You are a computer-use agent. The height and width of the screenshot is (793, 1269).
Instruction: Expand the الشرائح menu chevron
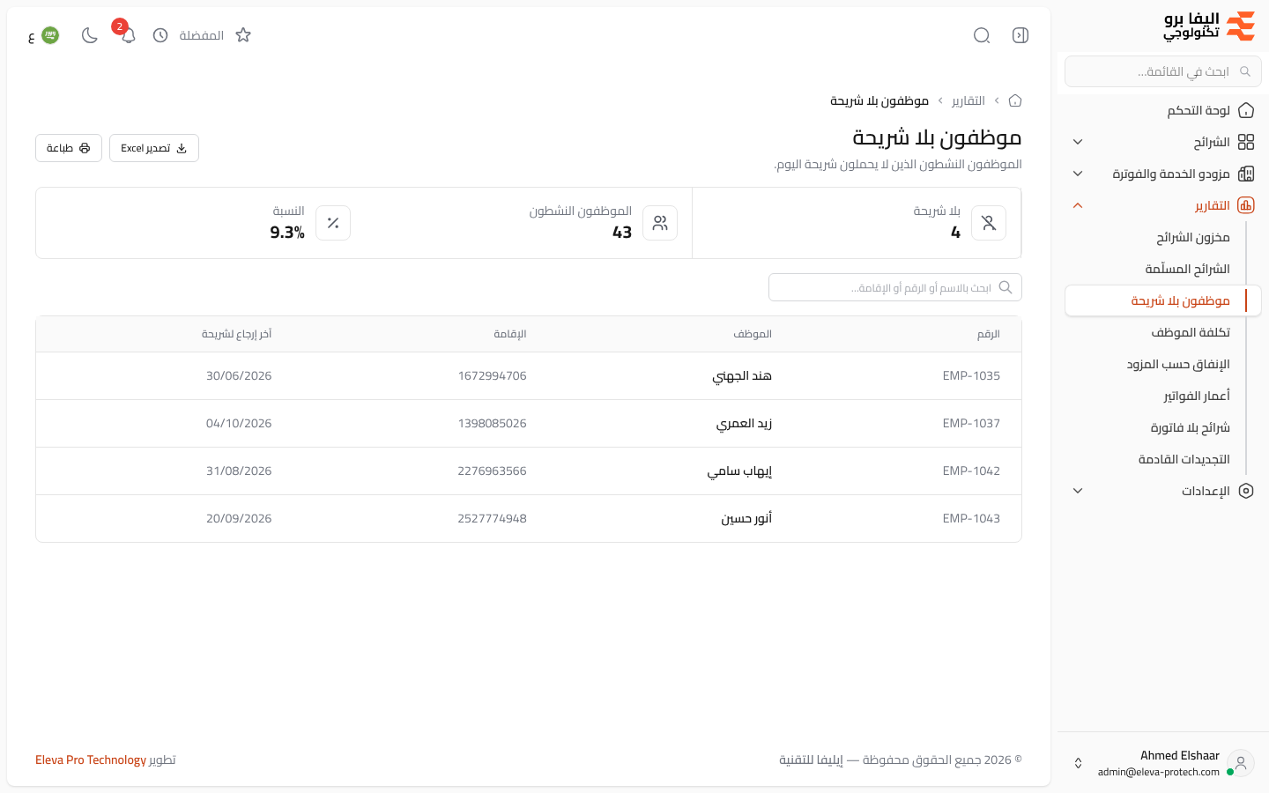pyautogui.click(x=1078, y=142)
